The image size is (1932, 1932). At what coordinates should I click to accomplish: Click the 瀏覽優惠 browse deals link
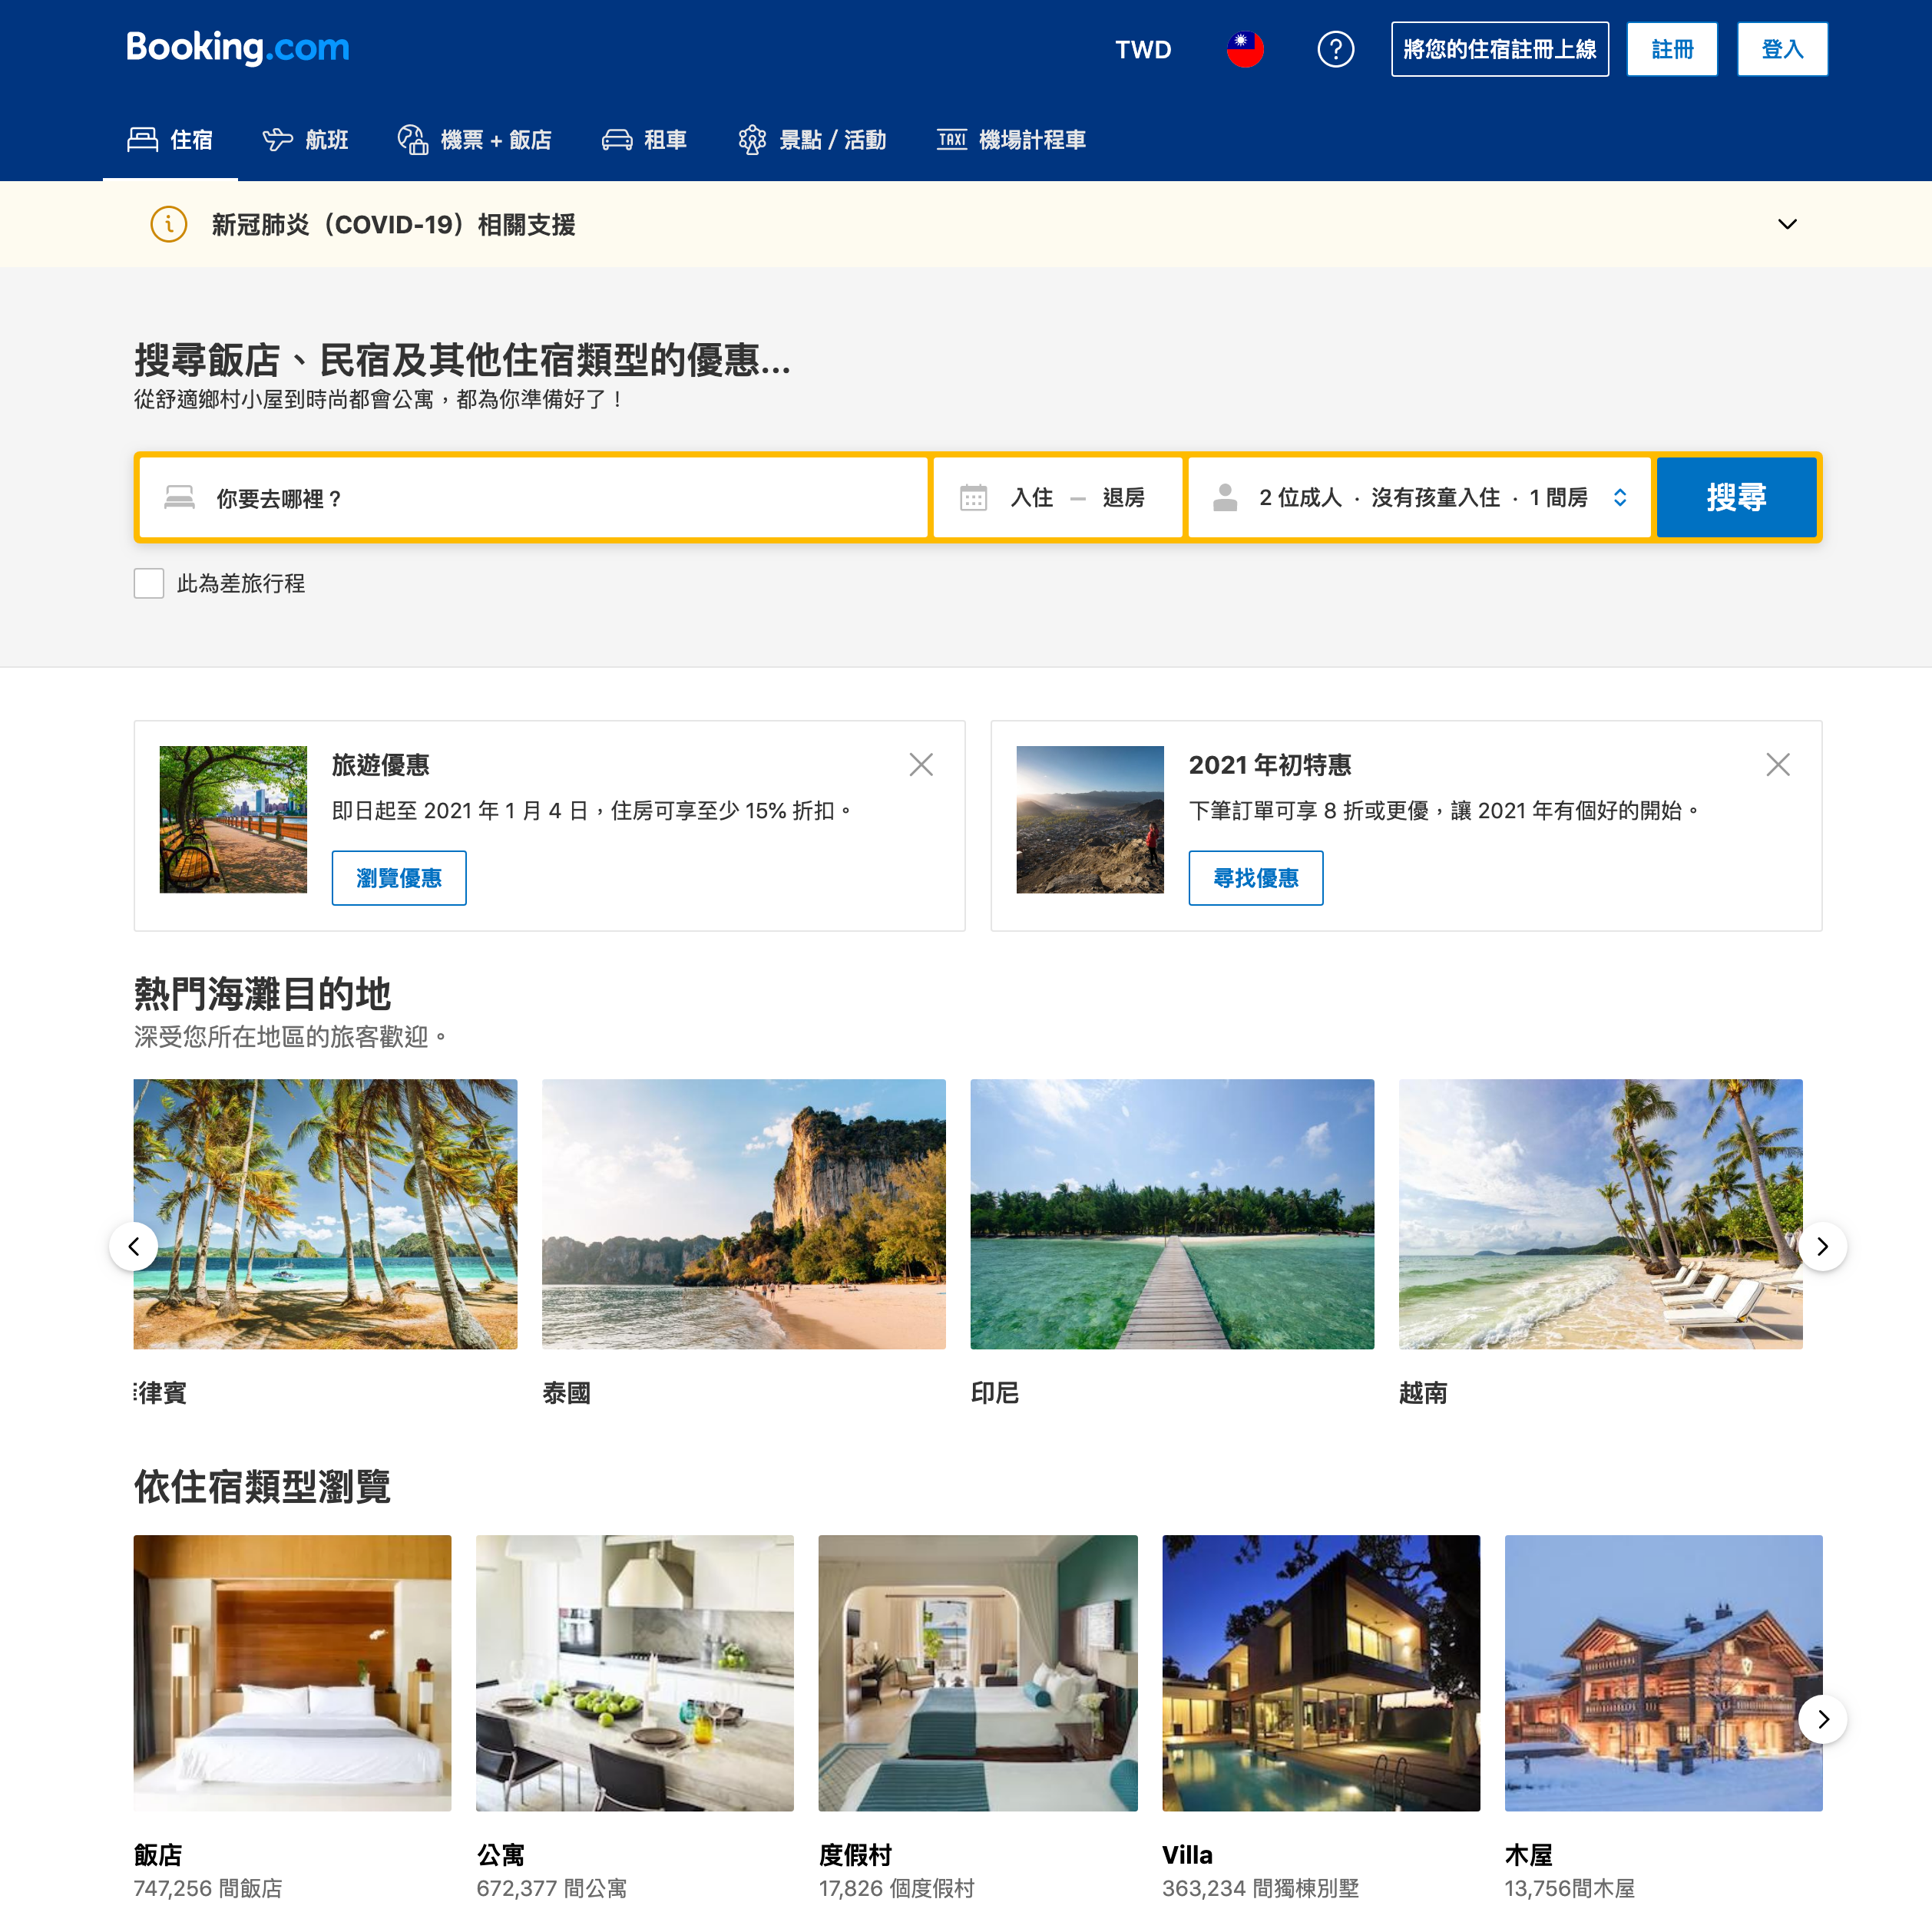click(x=399, y=877)
